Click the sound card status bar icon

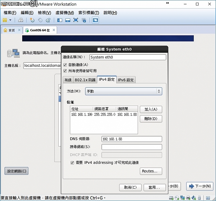194,198
